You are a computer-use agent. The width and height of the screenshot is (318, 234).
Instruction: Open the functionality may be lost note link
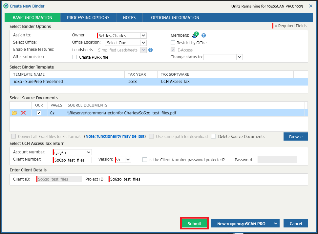tap(115, 136)
